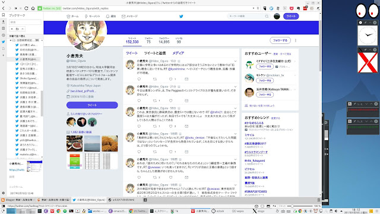Like the tweet mentioning @kyoshimine

pyautogui.click(x=170, y=79)
